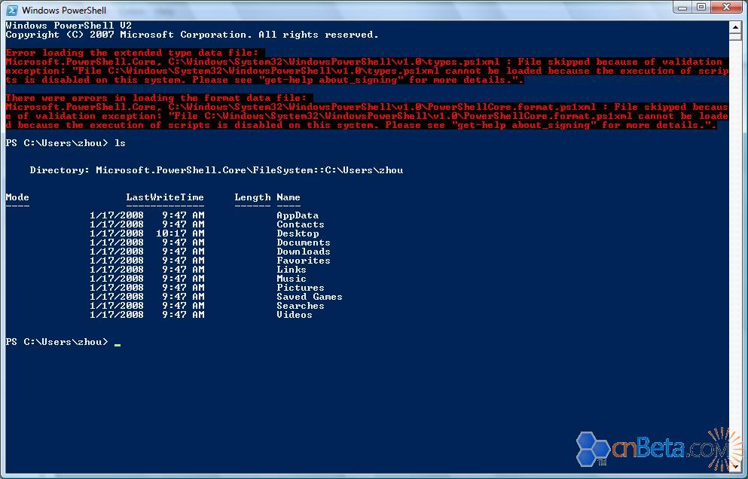Click the typed "ls" command
This screenshot has width=748, height=479.
[120, 143]
